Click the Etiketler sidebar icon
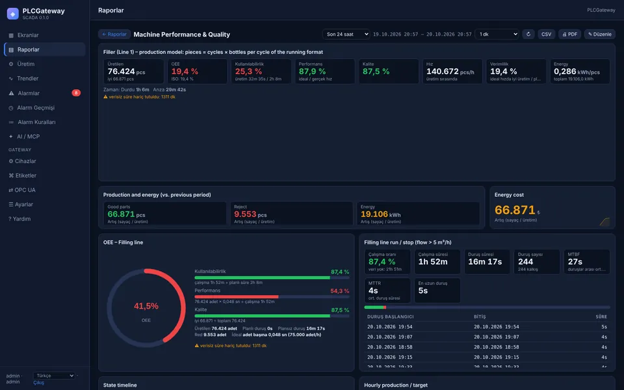This screenshot has height=390, width=624. [x=11, y=175]
